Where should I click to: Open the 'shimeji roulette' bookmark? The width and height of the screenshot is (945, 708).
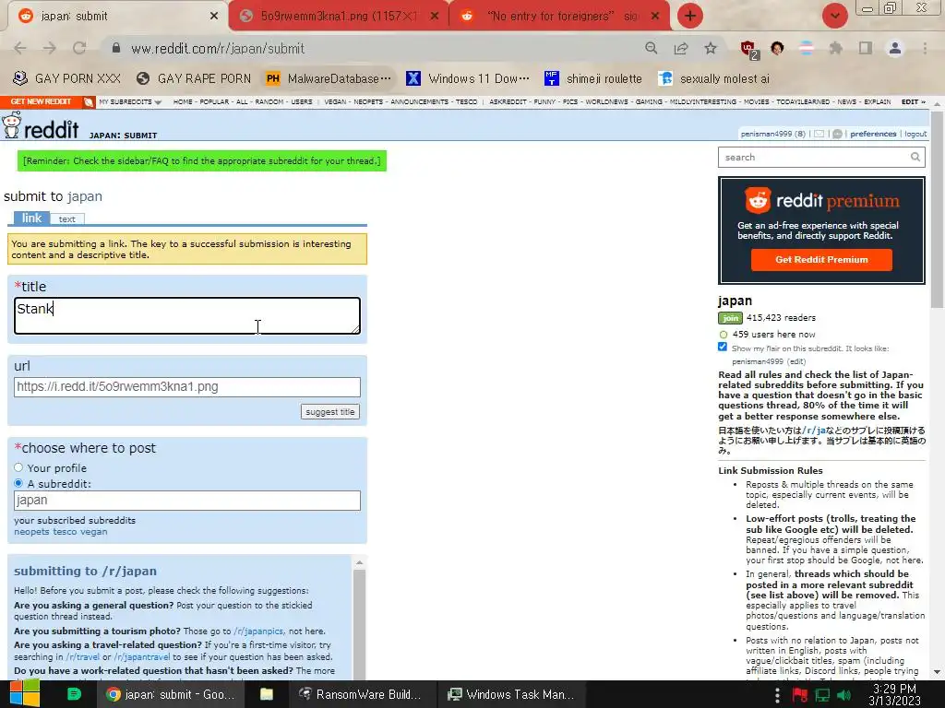pos(593,78)
